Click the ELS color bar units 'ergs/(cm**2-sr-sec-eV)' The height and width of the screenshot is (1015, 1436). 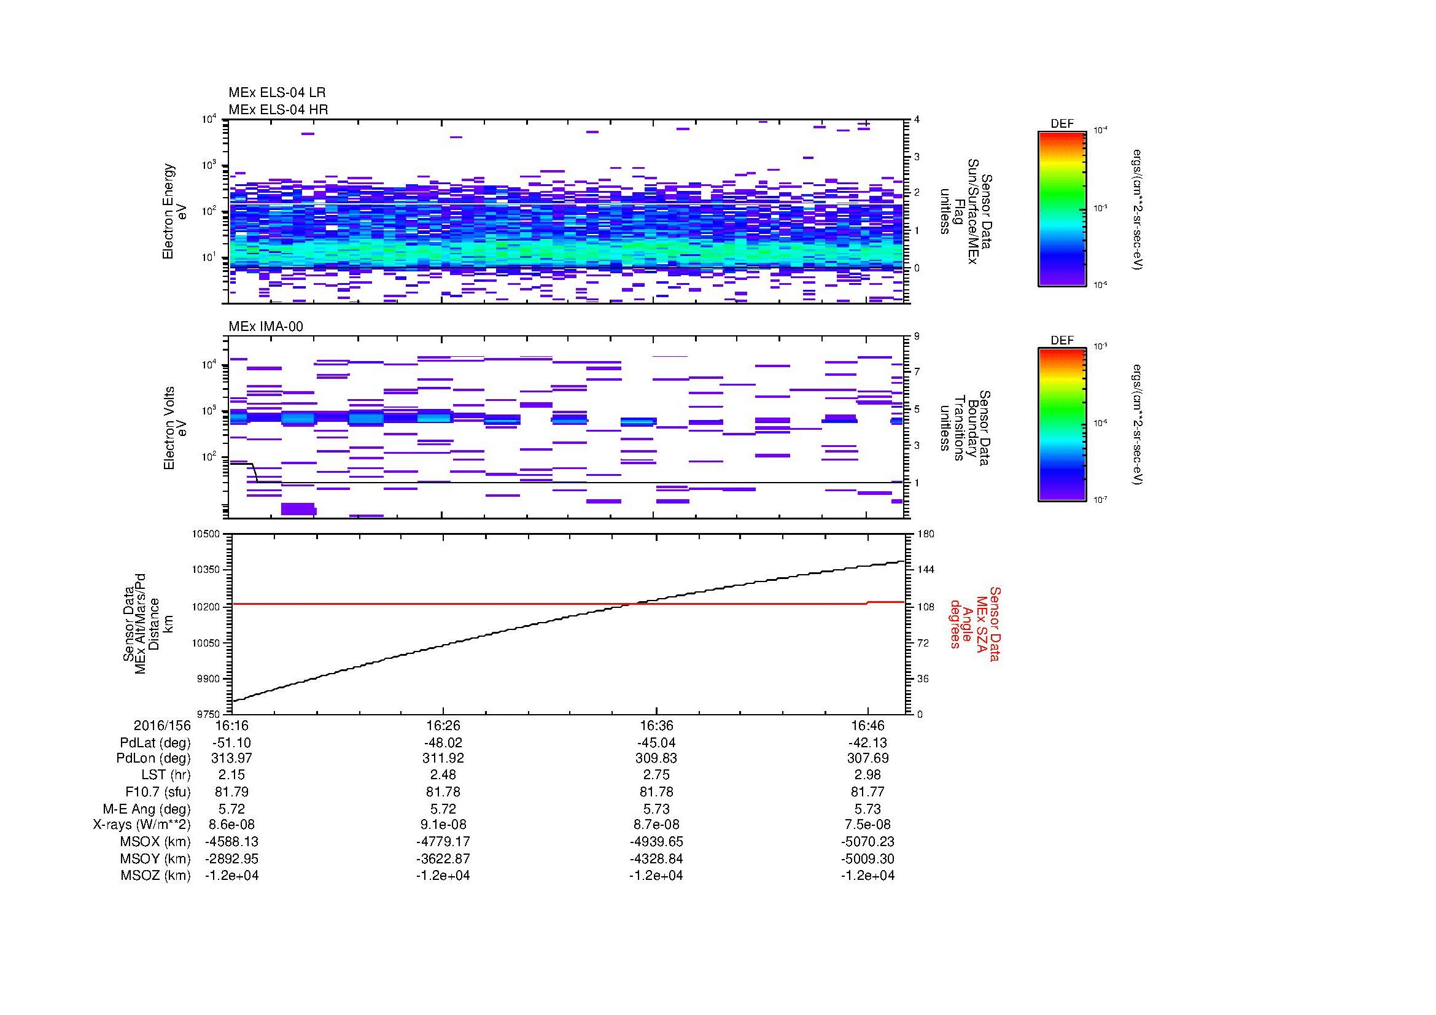pyautogui.click(x=1138, y=209)
